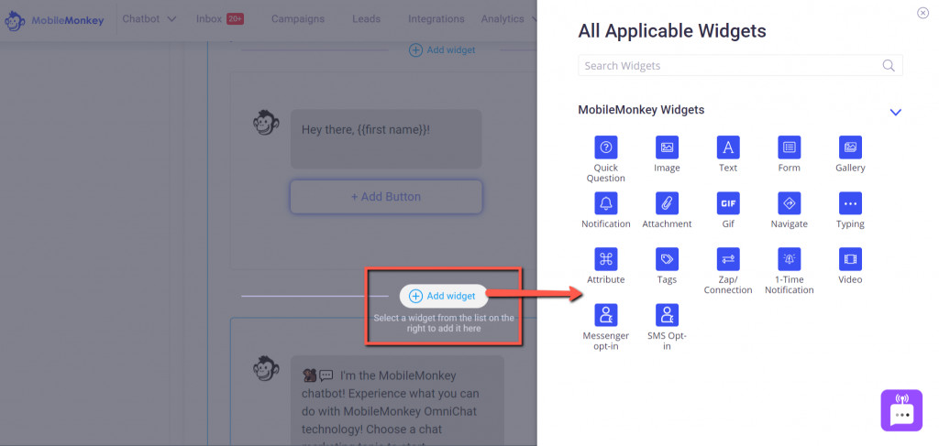Pick the Gallery widget
Image resolution: width=939 pixels, height=446 pixels.
pos(850,147)
